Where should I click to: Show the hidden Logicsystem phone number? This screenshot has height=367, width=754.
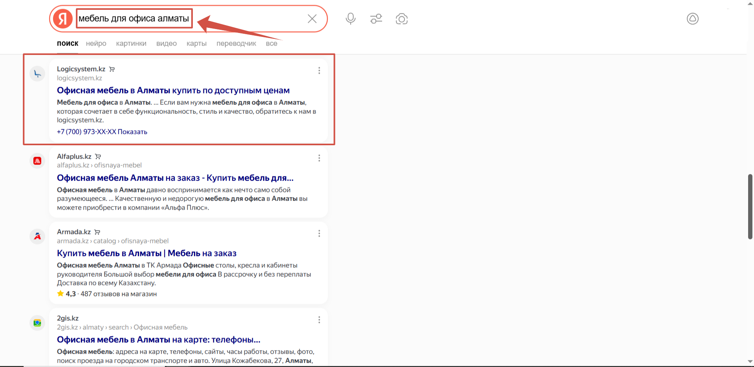pos(132,132)
